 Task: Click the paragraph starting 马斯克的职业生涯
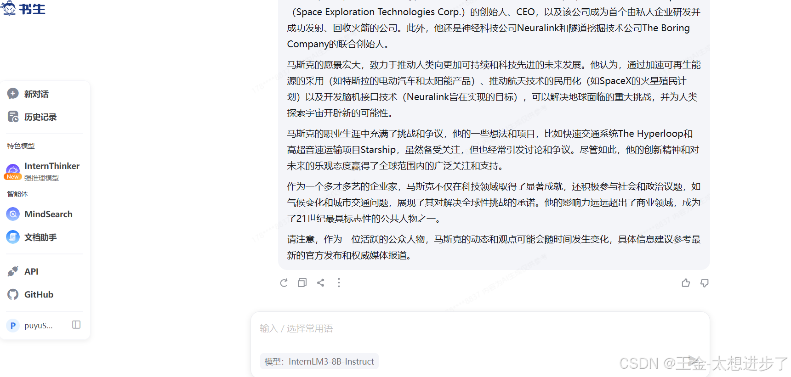494,150
